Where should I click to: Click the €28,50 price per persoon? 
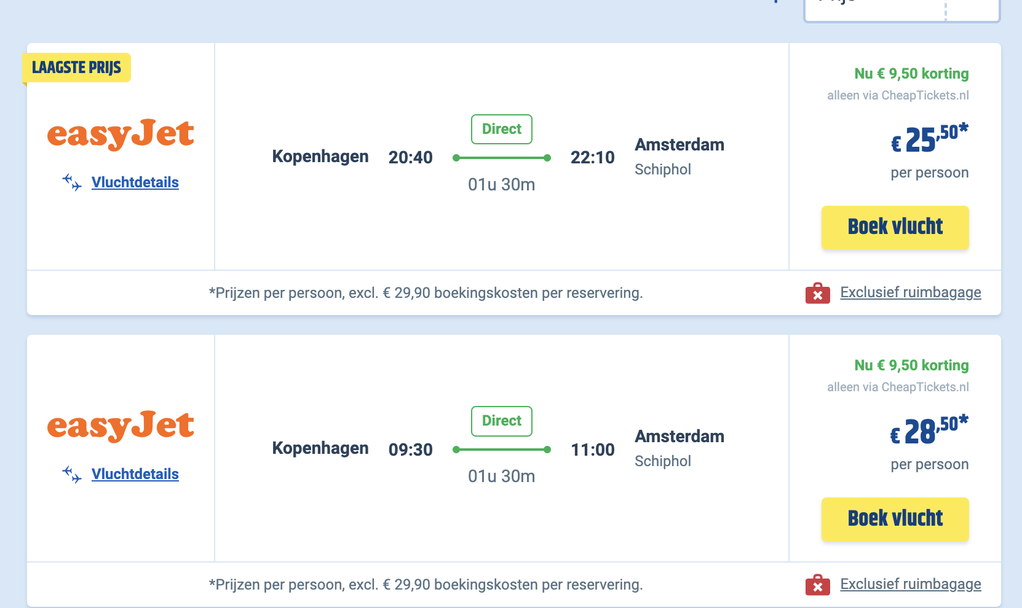[x=929, y=432]
